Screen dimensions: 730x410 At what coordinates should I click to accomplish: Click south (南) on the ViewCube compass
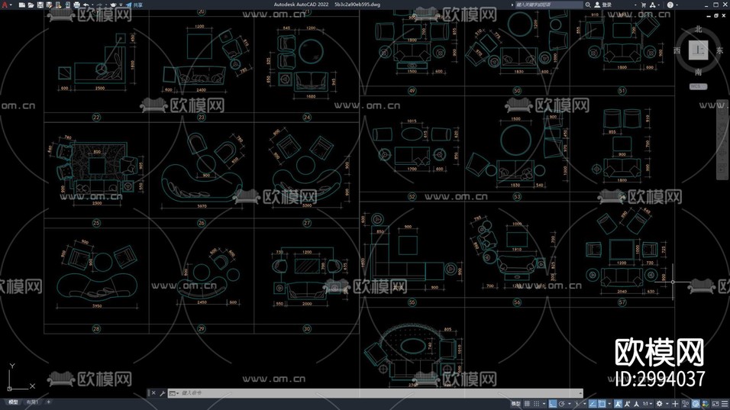click(698, 72)
